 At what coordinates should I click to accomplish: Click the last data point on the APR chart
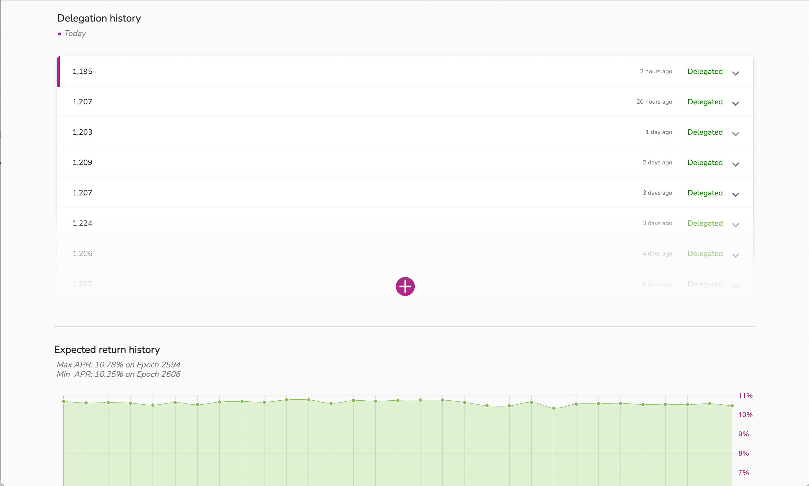(732, 406)
